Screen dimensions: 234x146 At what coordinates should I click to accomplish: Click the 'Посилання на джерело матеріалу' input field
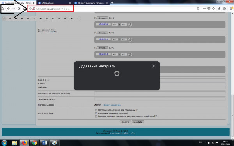(x=160, y=93)
